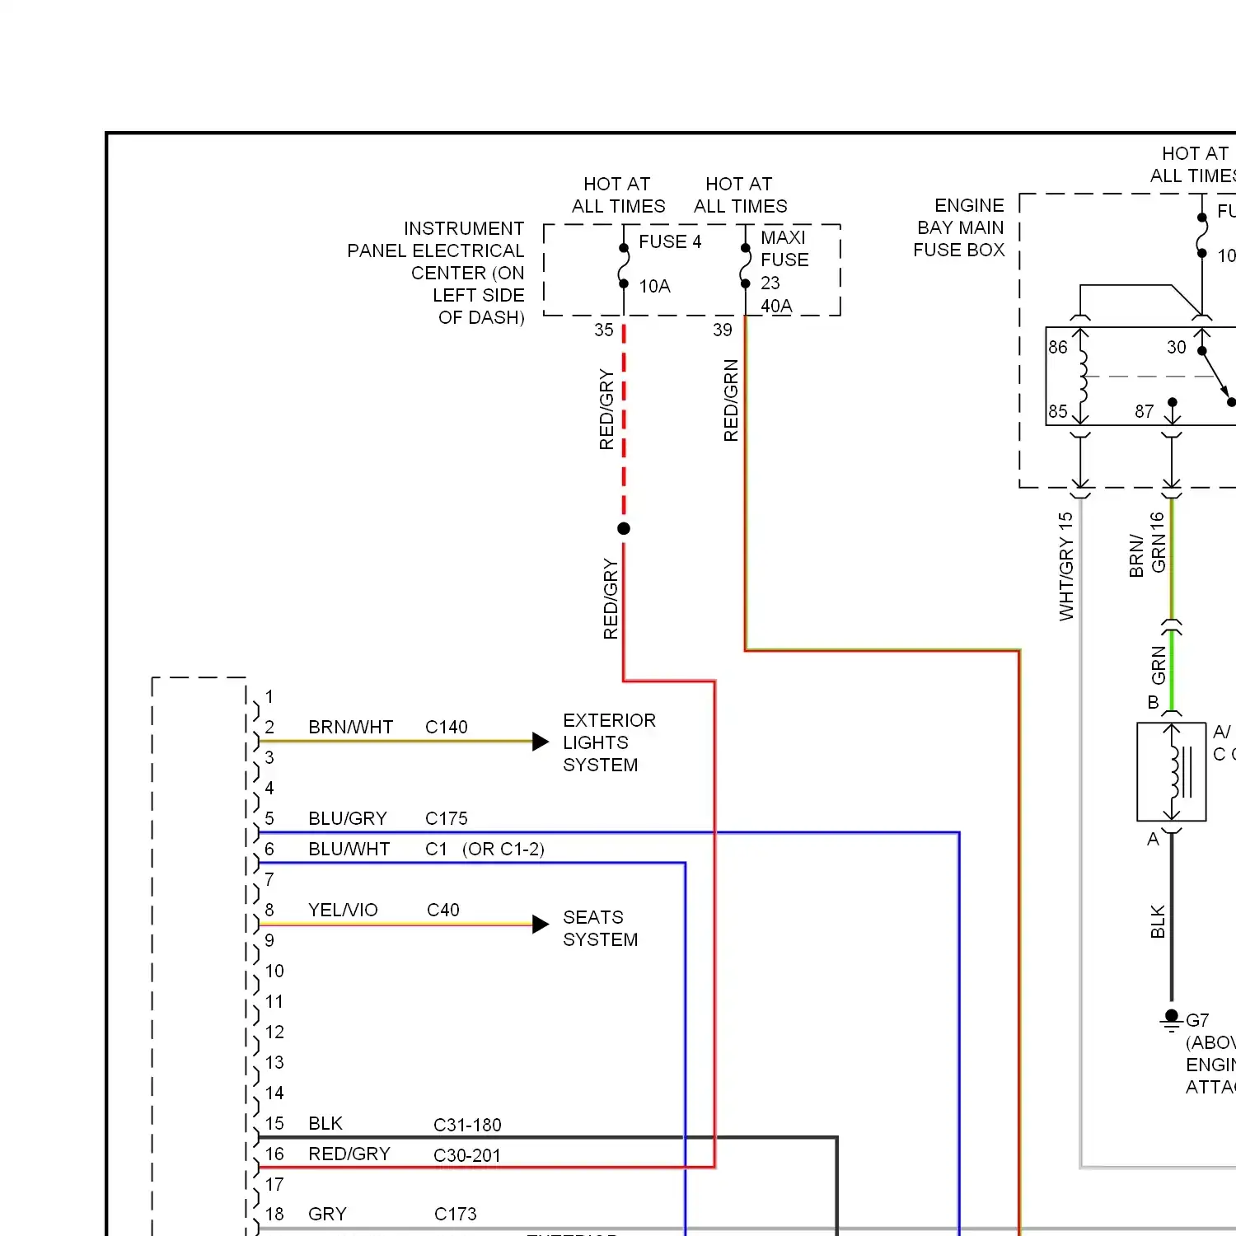This screenshot has height=1236, width=1236.
Task: Click connector label C173
Action: click(x=456, y=1214)
